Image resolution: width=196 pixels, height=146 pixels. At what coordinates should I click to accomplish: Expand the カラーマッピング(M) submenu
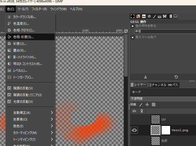(x=30, y=133)
